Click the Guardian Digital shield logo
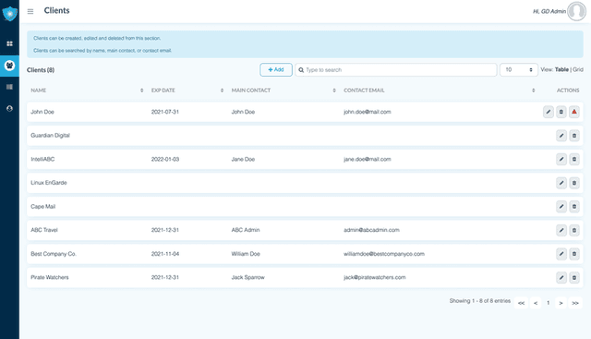The width and height of the screenshot is (591, 339). click(9, 14)
